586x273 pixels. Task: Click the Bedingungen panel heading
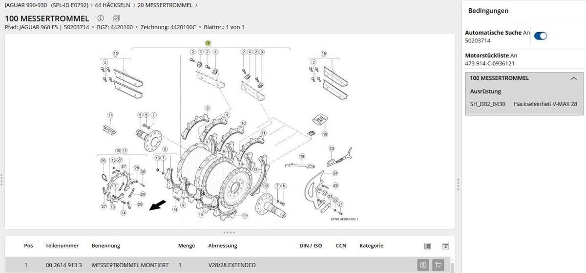point(488,10)
